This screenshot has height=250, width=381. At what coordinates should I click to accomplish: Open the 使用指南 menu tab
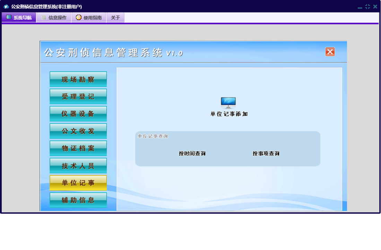coord(89,18)
